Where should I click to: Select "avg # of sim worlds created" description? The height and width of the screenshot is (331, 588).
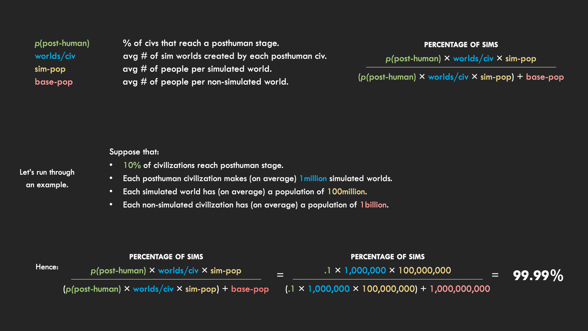click(x=225, y=56)
